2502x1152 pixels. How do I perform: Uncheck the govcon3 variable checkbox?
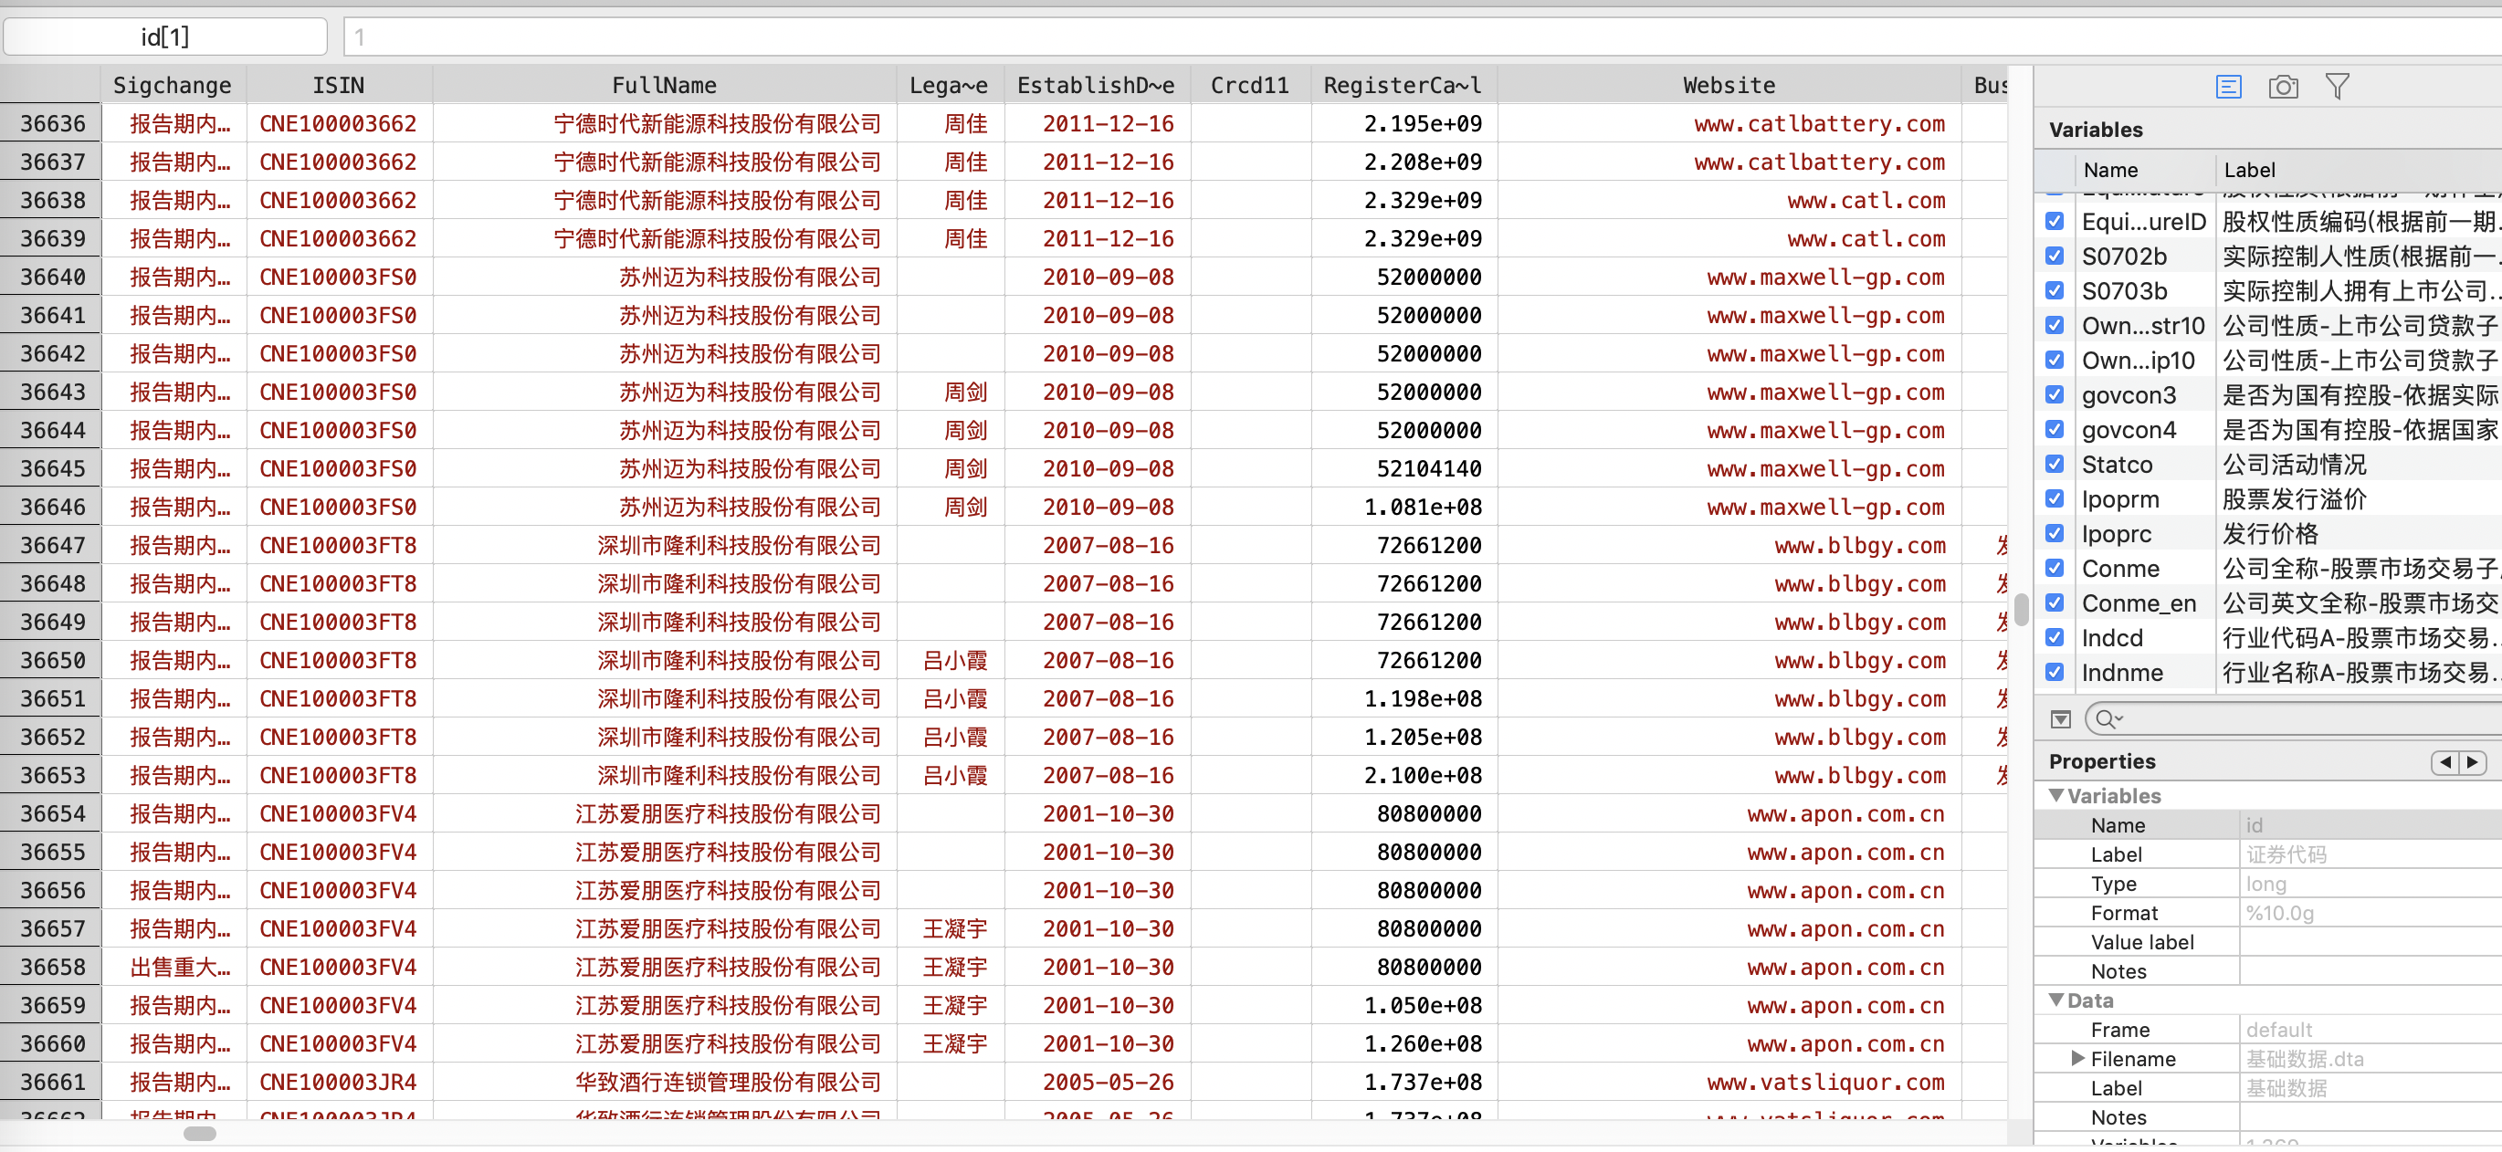2055,395
